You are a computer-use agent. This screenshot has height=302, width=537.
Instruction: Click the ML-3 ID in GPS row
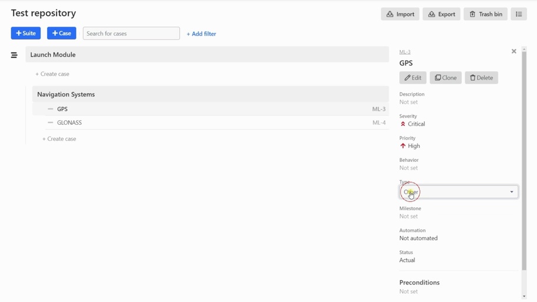click(x=379, y=109)
